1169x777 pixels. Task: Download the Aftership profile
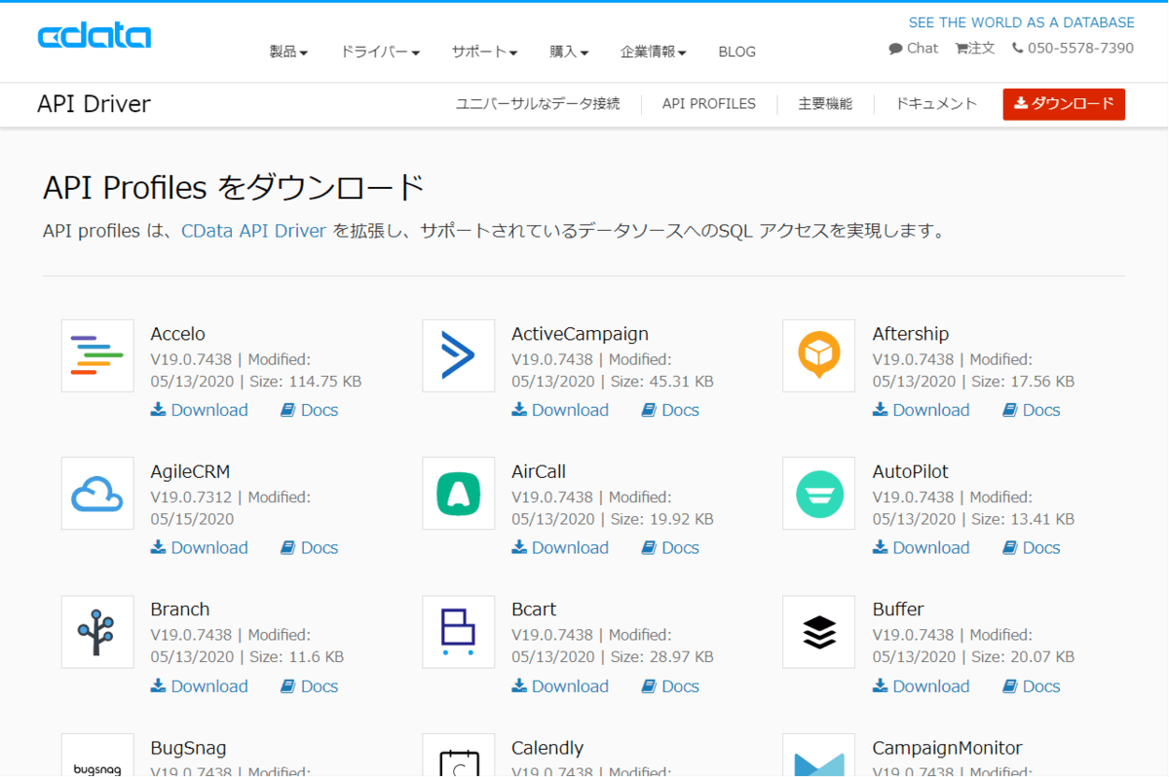point(922,410)
